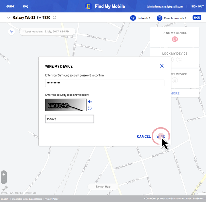Click the Remote controls icon
Image resolution: width=206 pixels, height=202 pixels.
159,18
